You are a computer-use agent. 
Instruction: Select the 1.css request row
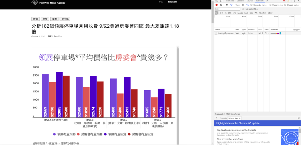(224, 33)
